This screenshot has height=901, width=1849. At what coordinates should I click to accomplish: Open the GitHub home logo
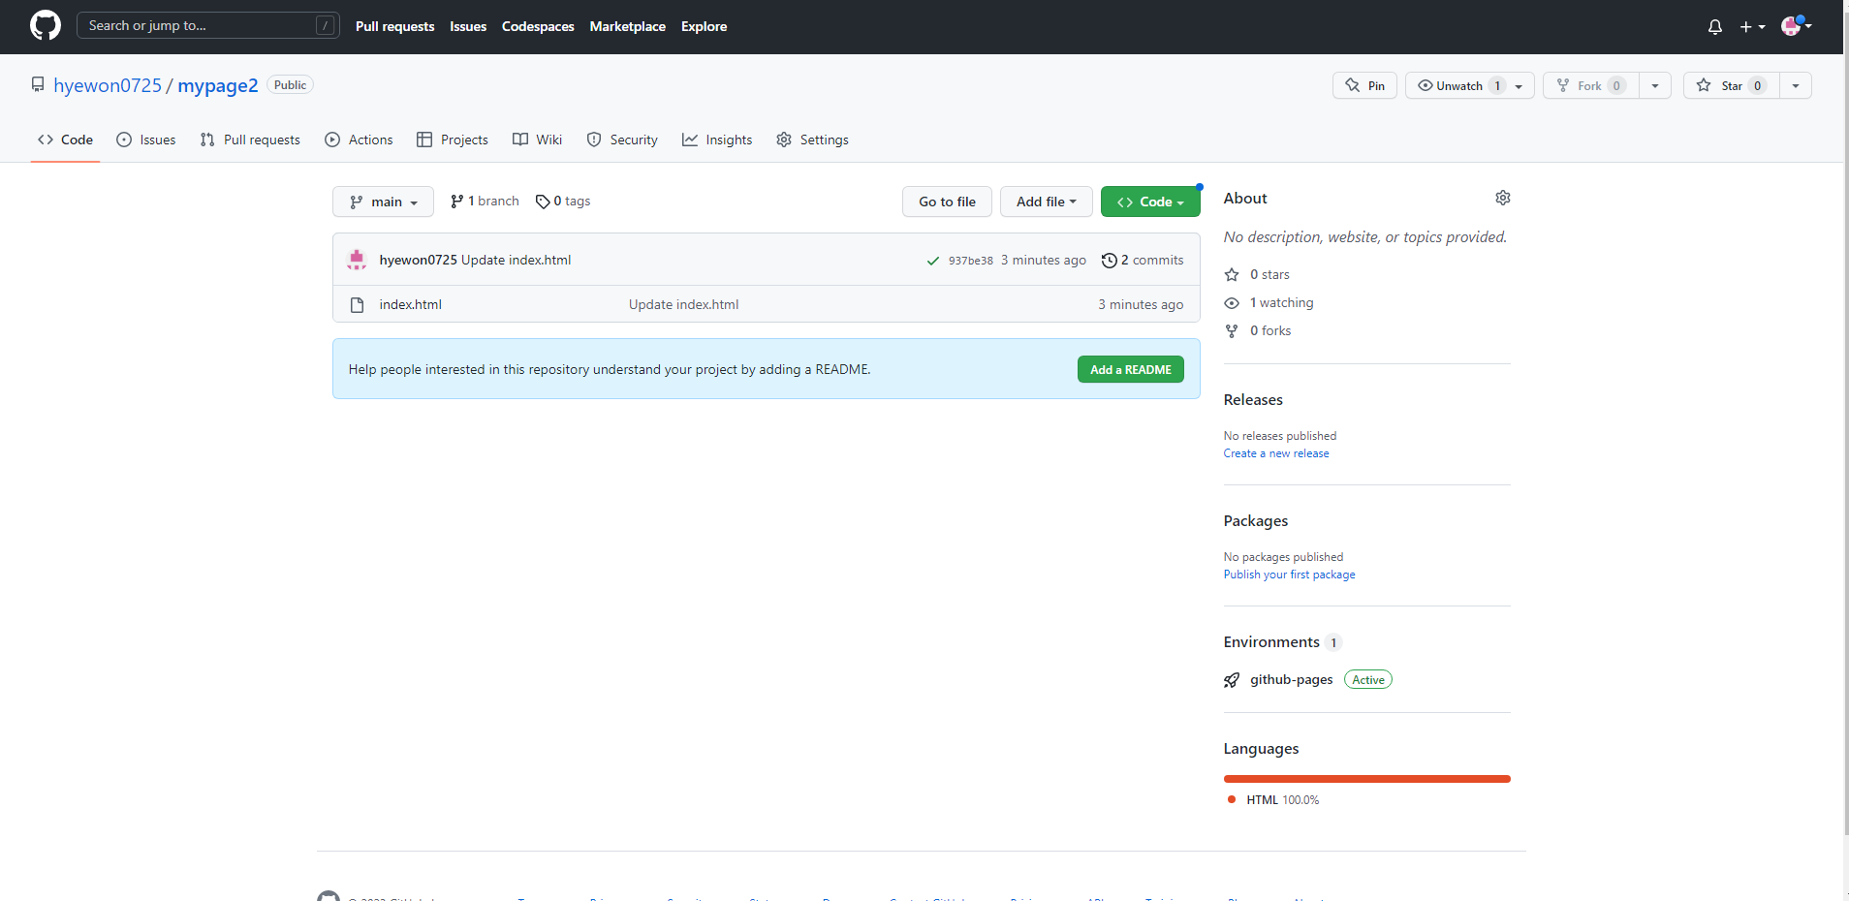tap(46, 26)
